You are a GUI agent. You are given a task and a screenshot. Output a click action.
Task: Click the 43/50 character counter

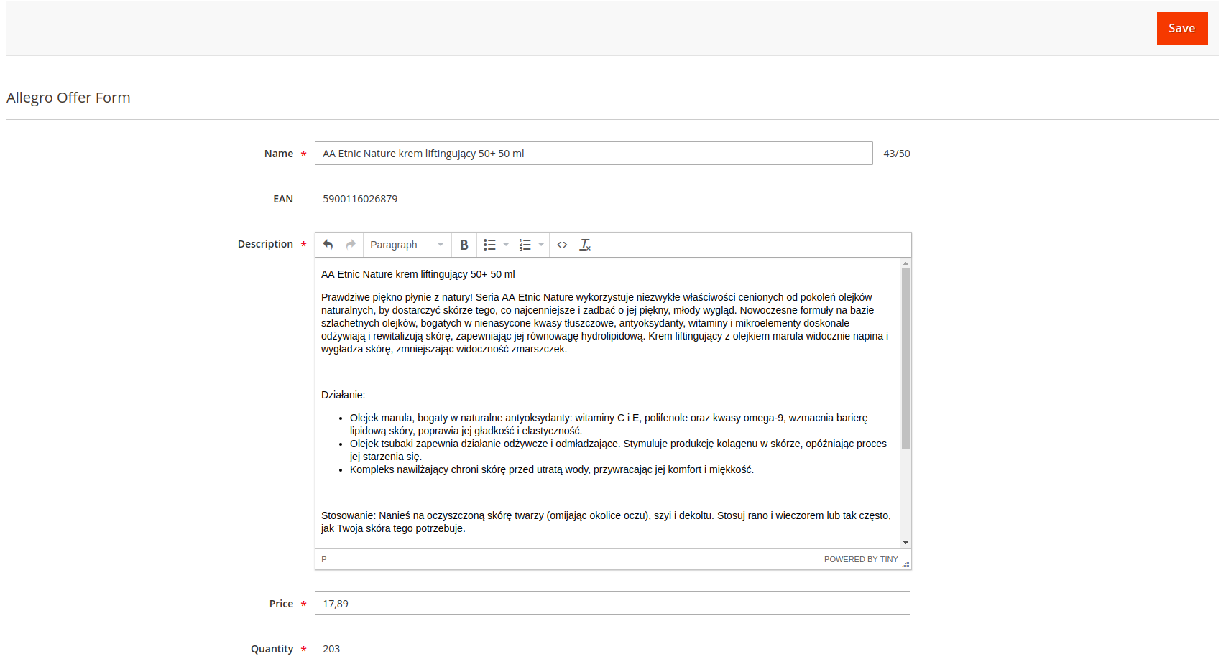point(897,154)
